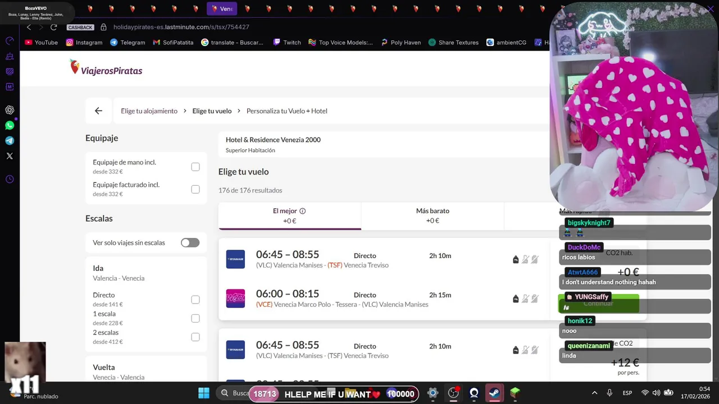
Task: Click the Wizz Air logo on return flight
Action: (235, 299)
